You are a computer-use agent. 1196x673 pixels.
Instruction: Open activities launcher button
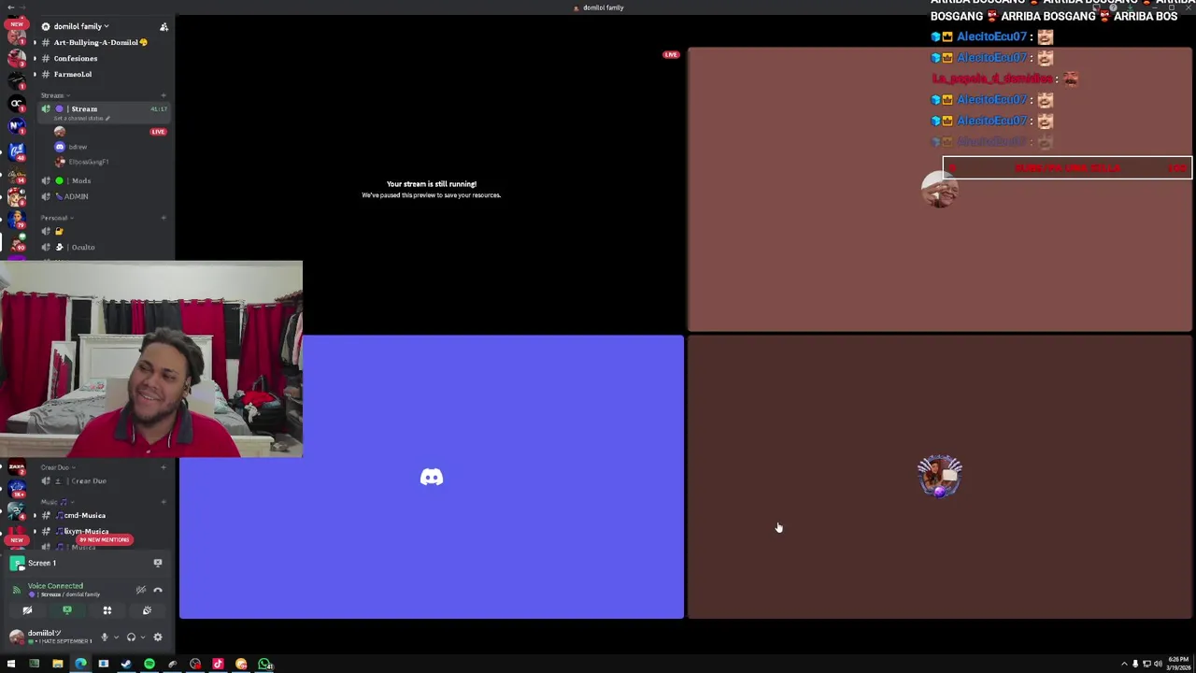coord(107,610)
